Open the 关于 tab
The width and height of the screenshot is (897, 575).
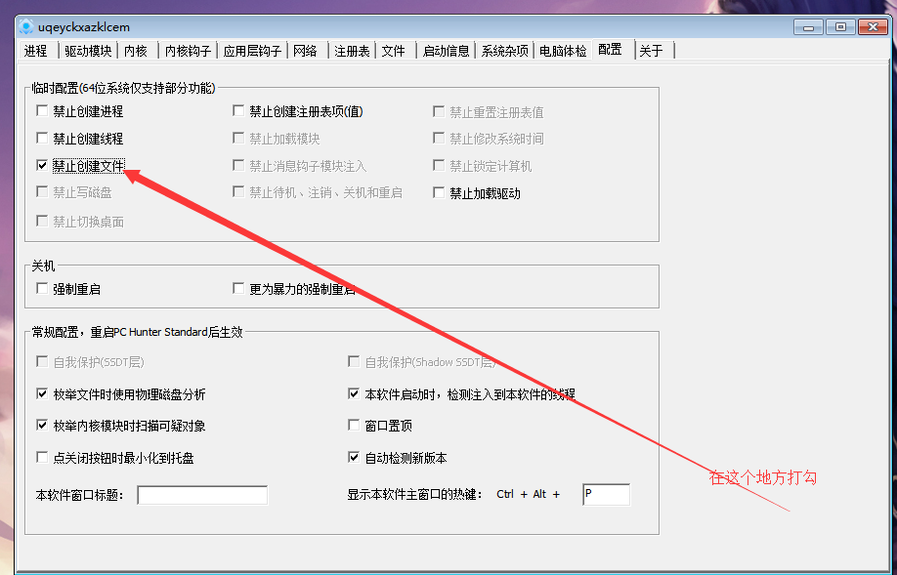652,51
